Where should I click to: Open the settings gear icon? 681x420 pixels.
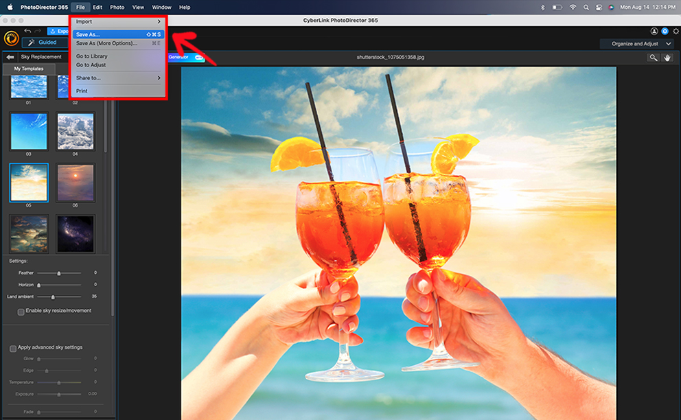pos(676,31)
